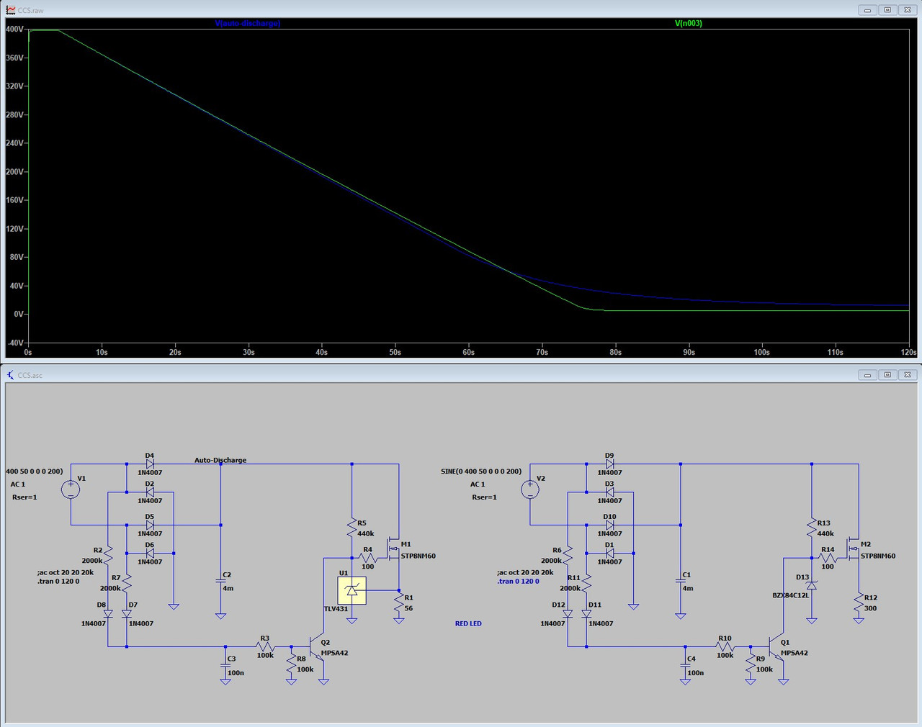This screenshot has width=922, height=727.
Task: Click the R3 100k resistor symbol
Action: (265, 646)
